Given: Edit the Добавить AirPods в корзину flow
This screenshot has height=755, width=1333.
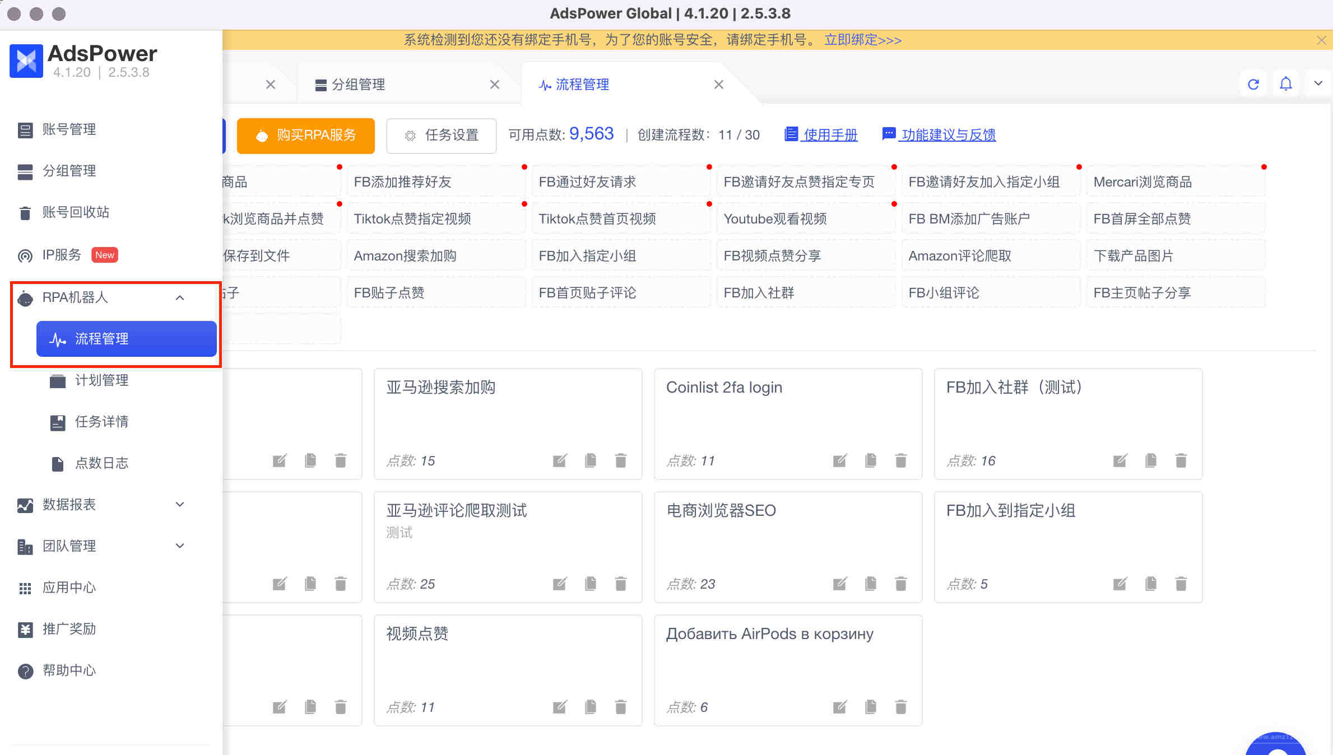Looking at the screenshot, I should pos(839,707).
